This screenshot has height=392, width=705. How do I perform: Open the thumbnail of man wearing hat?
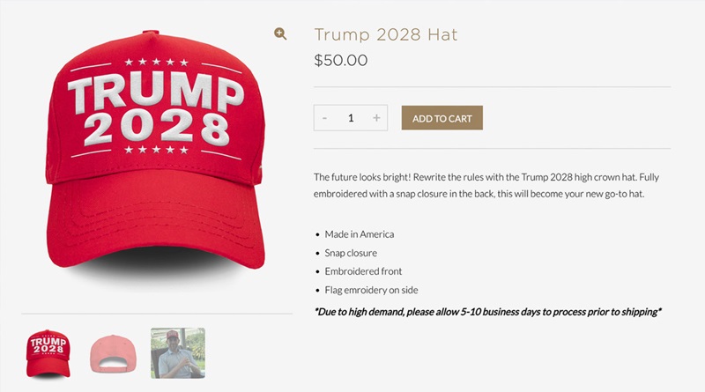[x=178, y=353]
